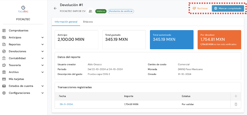The image size is (247, 115).
Task: Click the Devoluciones swap icon
Action: tap(4, 51)
